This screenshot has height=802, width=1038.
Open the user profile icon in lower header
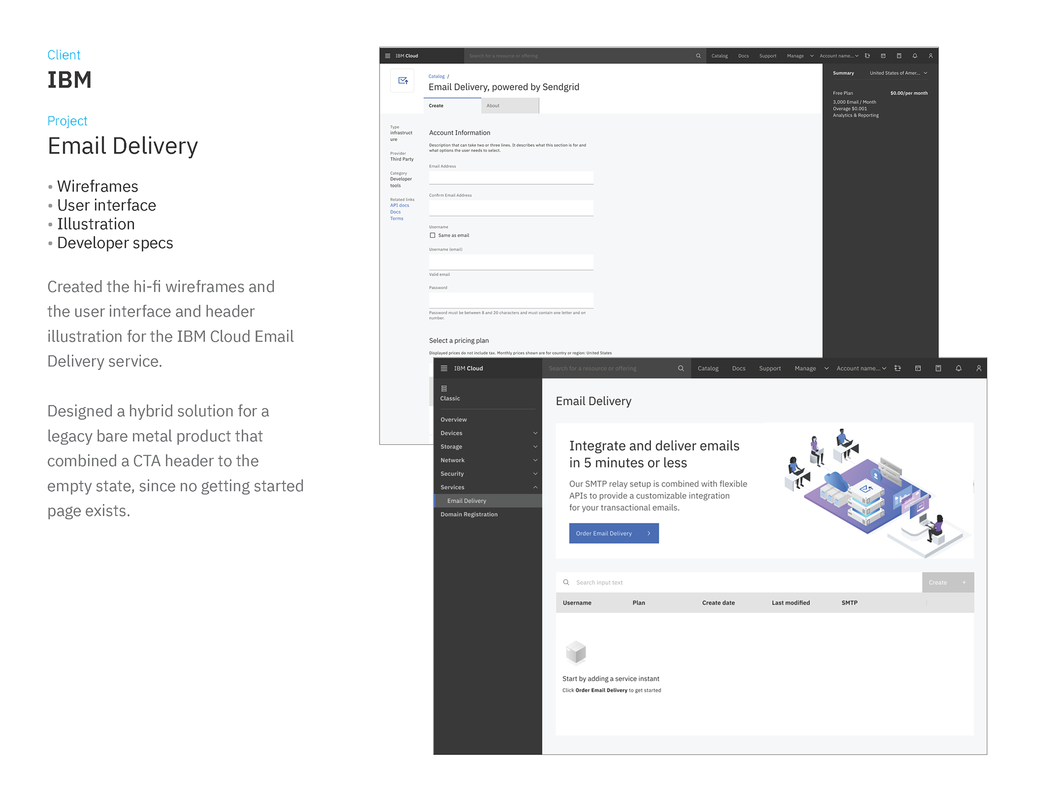click(x=978, y=368)
